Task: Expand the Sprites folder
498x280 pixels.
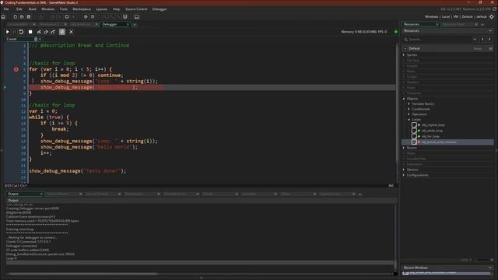Action: (404, 55)
